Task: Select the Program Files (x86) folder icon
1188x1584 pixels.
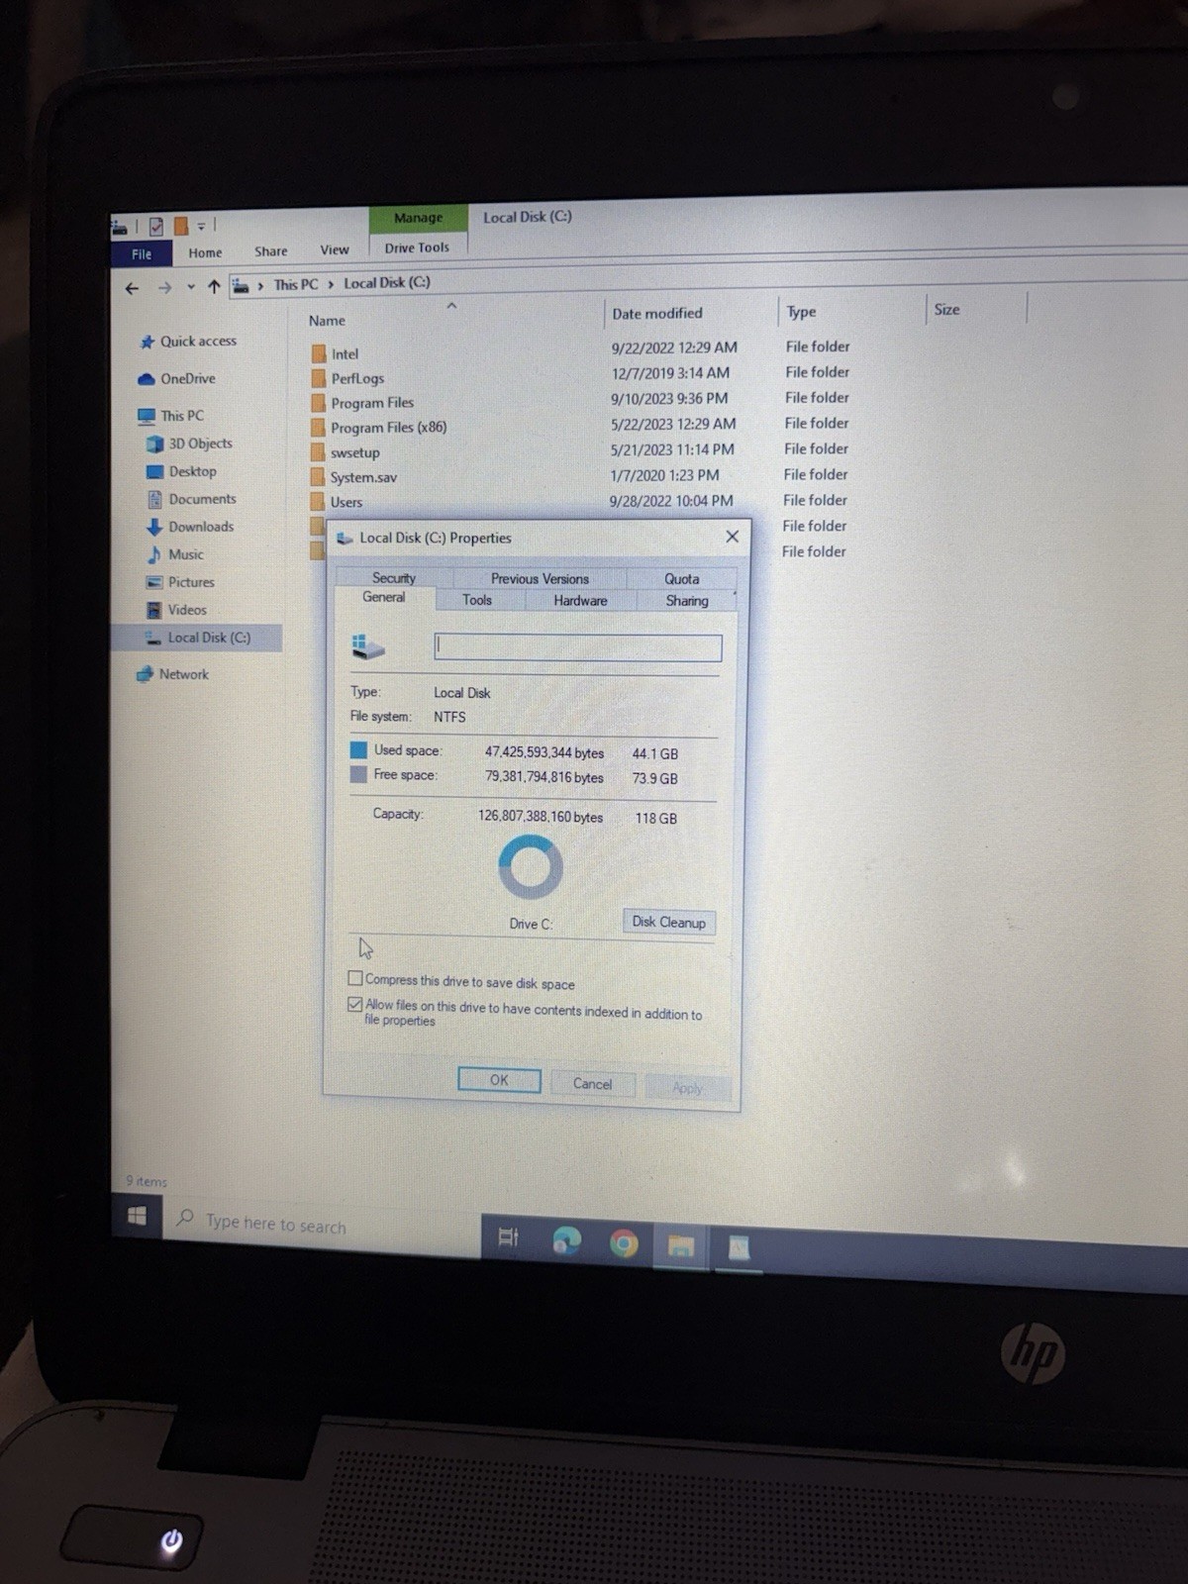Action: pos(318,428)
